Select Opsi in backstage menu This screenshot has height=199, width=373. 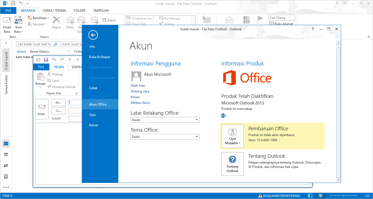(x=100, y=115)
